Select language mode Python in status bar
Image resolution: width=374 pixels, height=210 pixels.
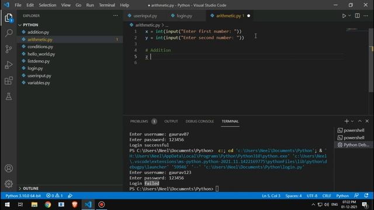pos(342,196)
